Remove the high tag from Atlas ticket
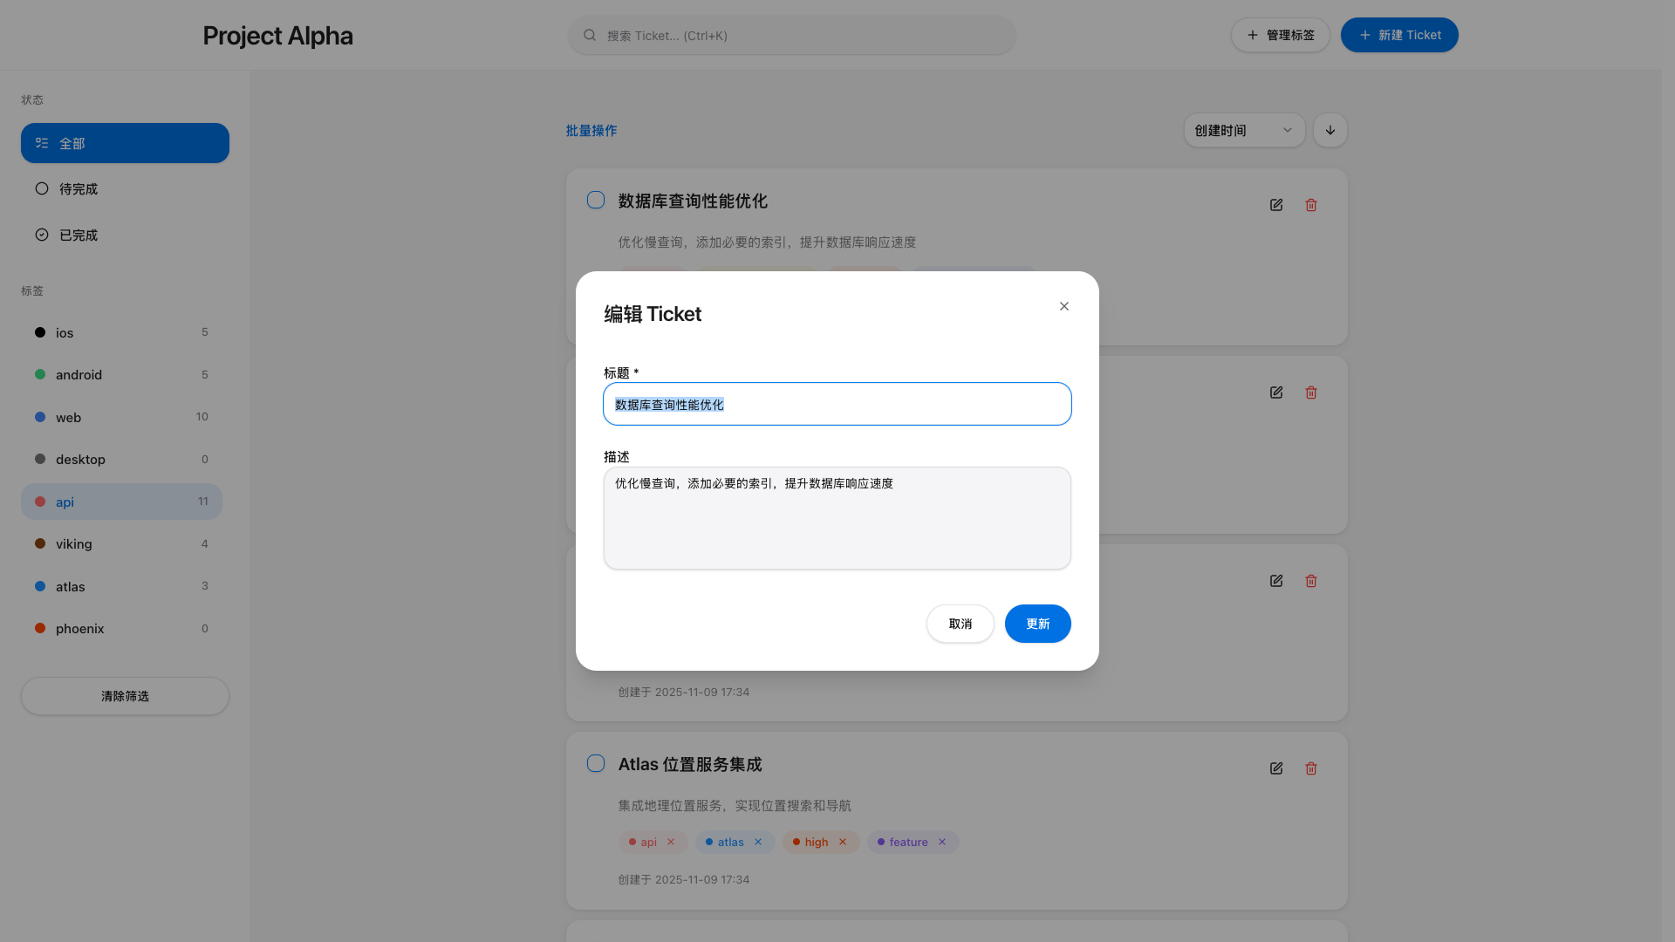The width and height of the screenshot is (1675, 942). [x=843, y=842]
